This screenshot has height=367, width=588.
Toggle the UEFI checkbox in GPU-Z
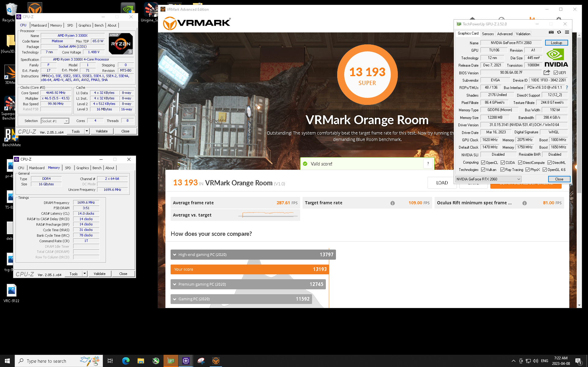click(x=556, y=73)
